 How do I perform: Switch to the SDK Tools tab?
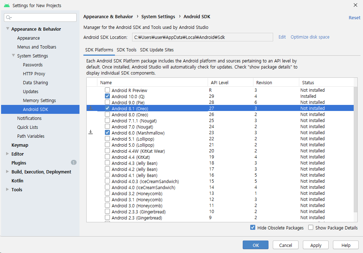(126, 50)
